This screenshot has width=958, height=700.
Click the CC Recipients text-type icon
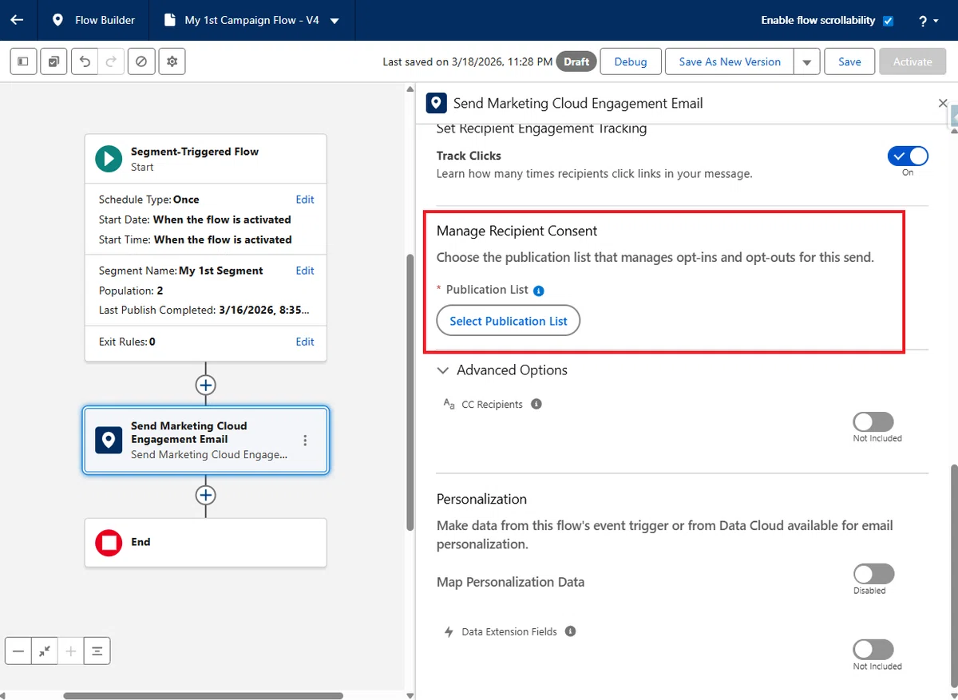[x=449, y=404]
